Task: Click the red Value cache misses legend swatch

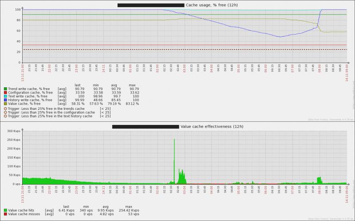Action: (5, 214)
